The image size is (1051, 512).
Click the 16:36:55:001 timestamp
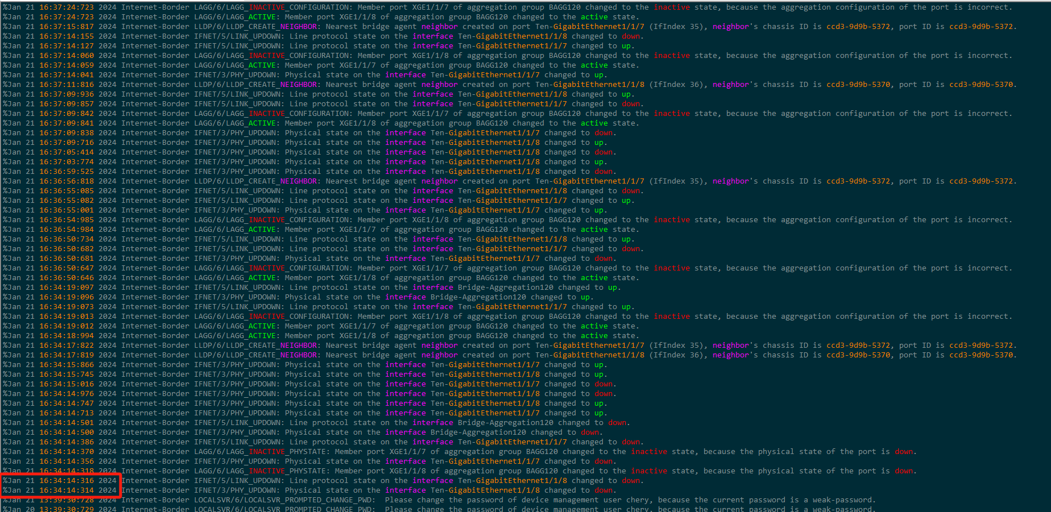click(67, 210)
